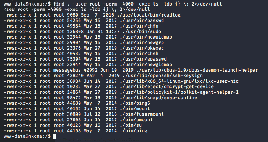Click the ./usr/bin/newuidmap entry

[x=146, y=37]
